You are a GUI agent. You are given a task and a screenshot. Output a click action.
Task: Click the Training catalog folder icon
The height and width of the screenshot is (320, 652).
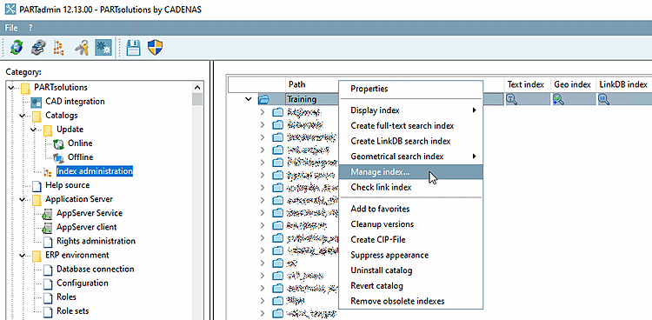point(263,99)
